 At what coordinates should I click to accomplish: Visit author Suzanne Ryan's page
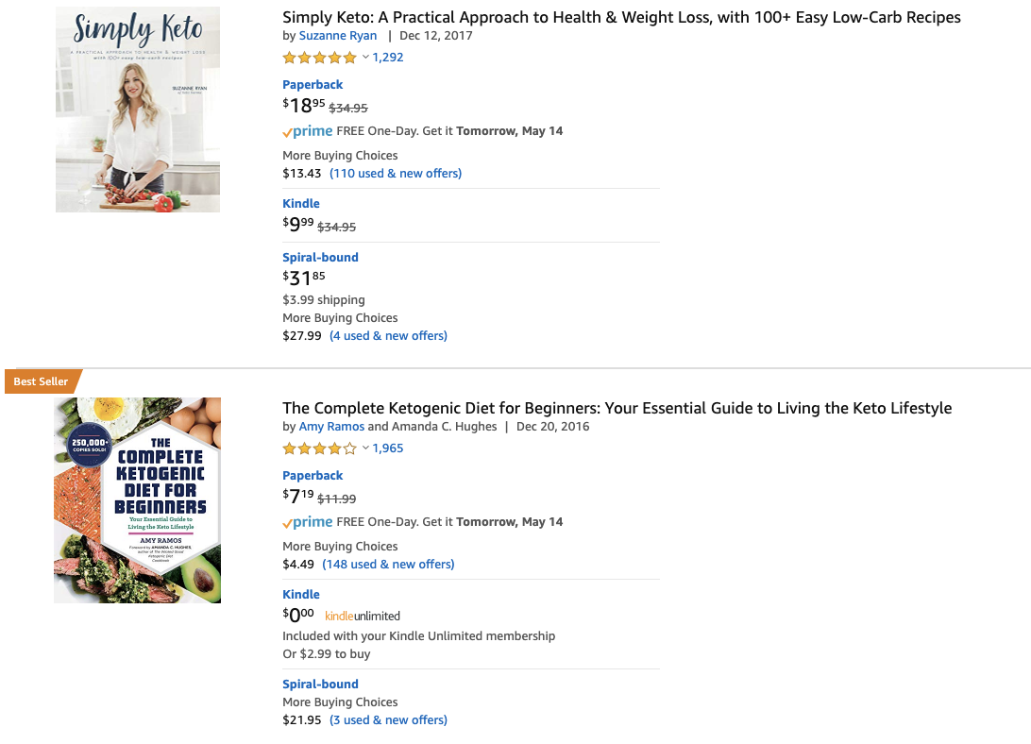pos(338,36)
